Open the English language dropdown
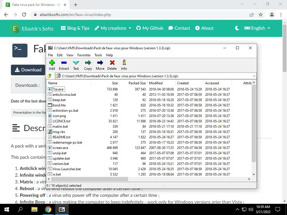The height and width of the screenshot is (215, 287). coord(257,28)
